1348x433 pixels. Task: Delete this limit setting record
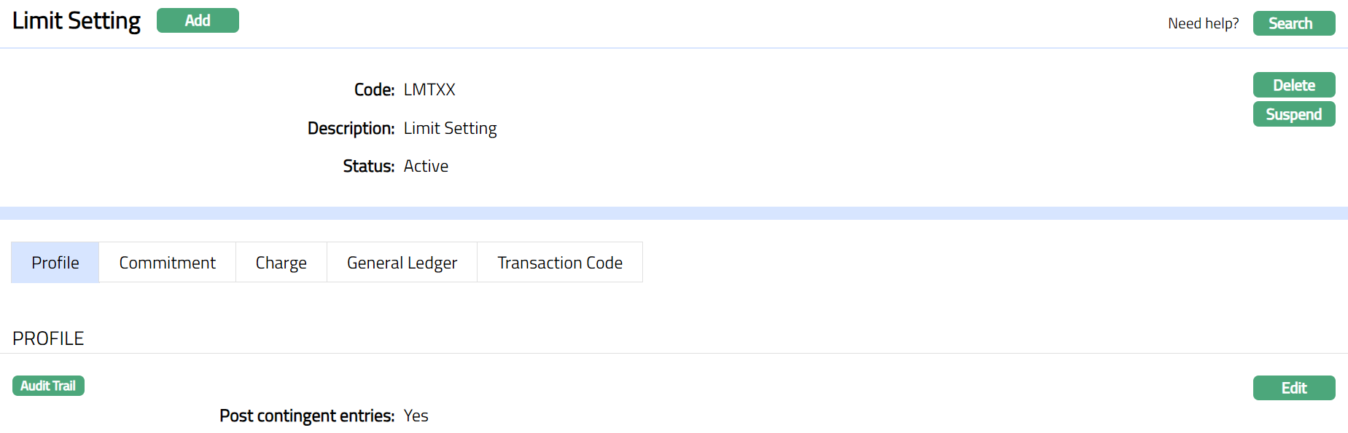point(1293,85)
